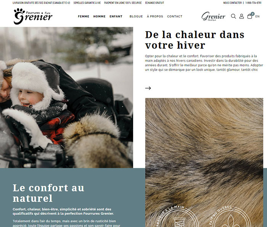Open the user account icon
267x227 pixels.
[241, 16]
